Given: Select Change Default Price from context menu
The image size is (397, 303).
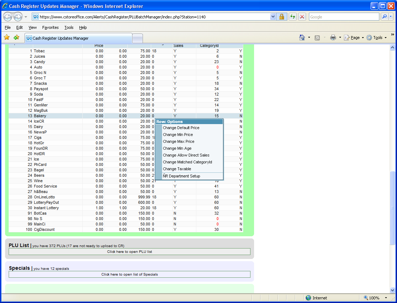Looking at the screenshot, I should point(181,128).
